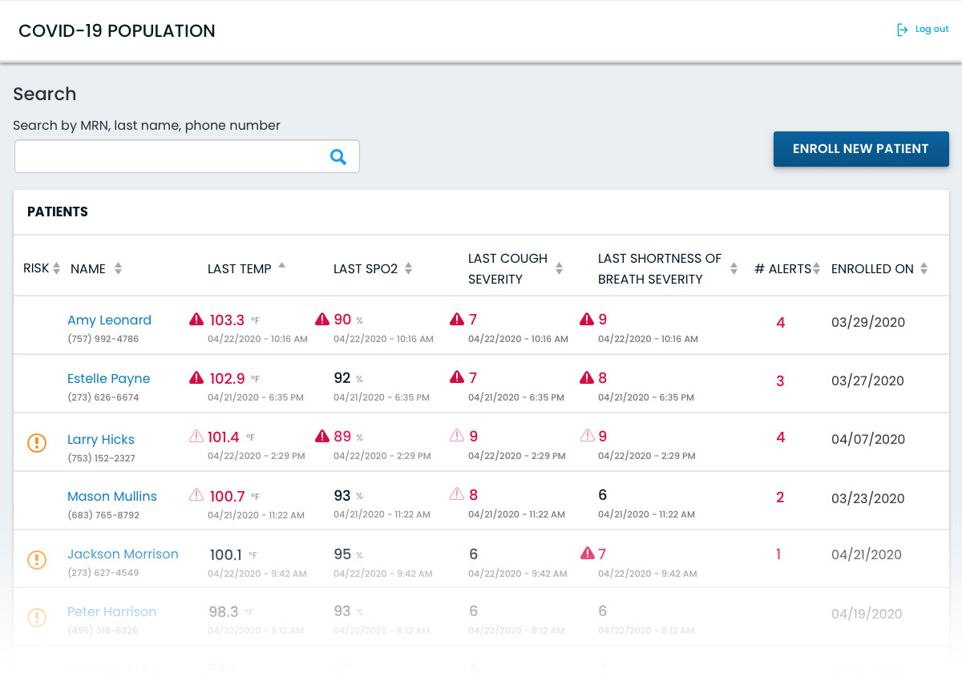
Task: Click Enroll New Patient button
Action: click(861, 149)
